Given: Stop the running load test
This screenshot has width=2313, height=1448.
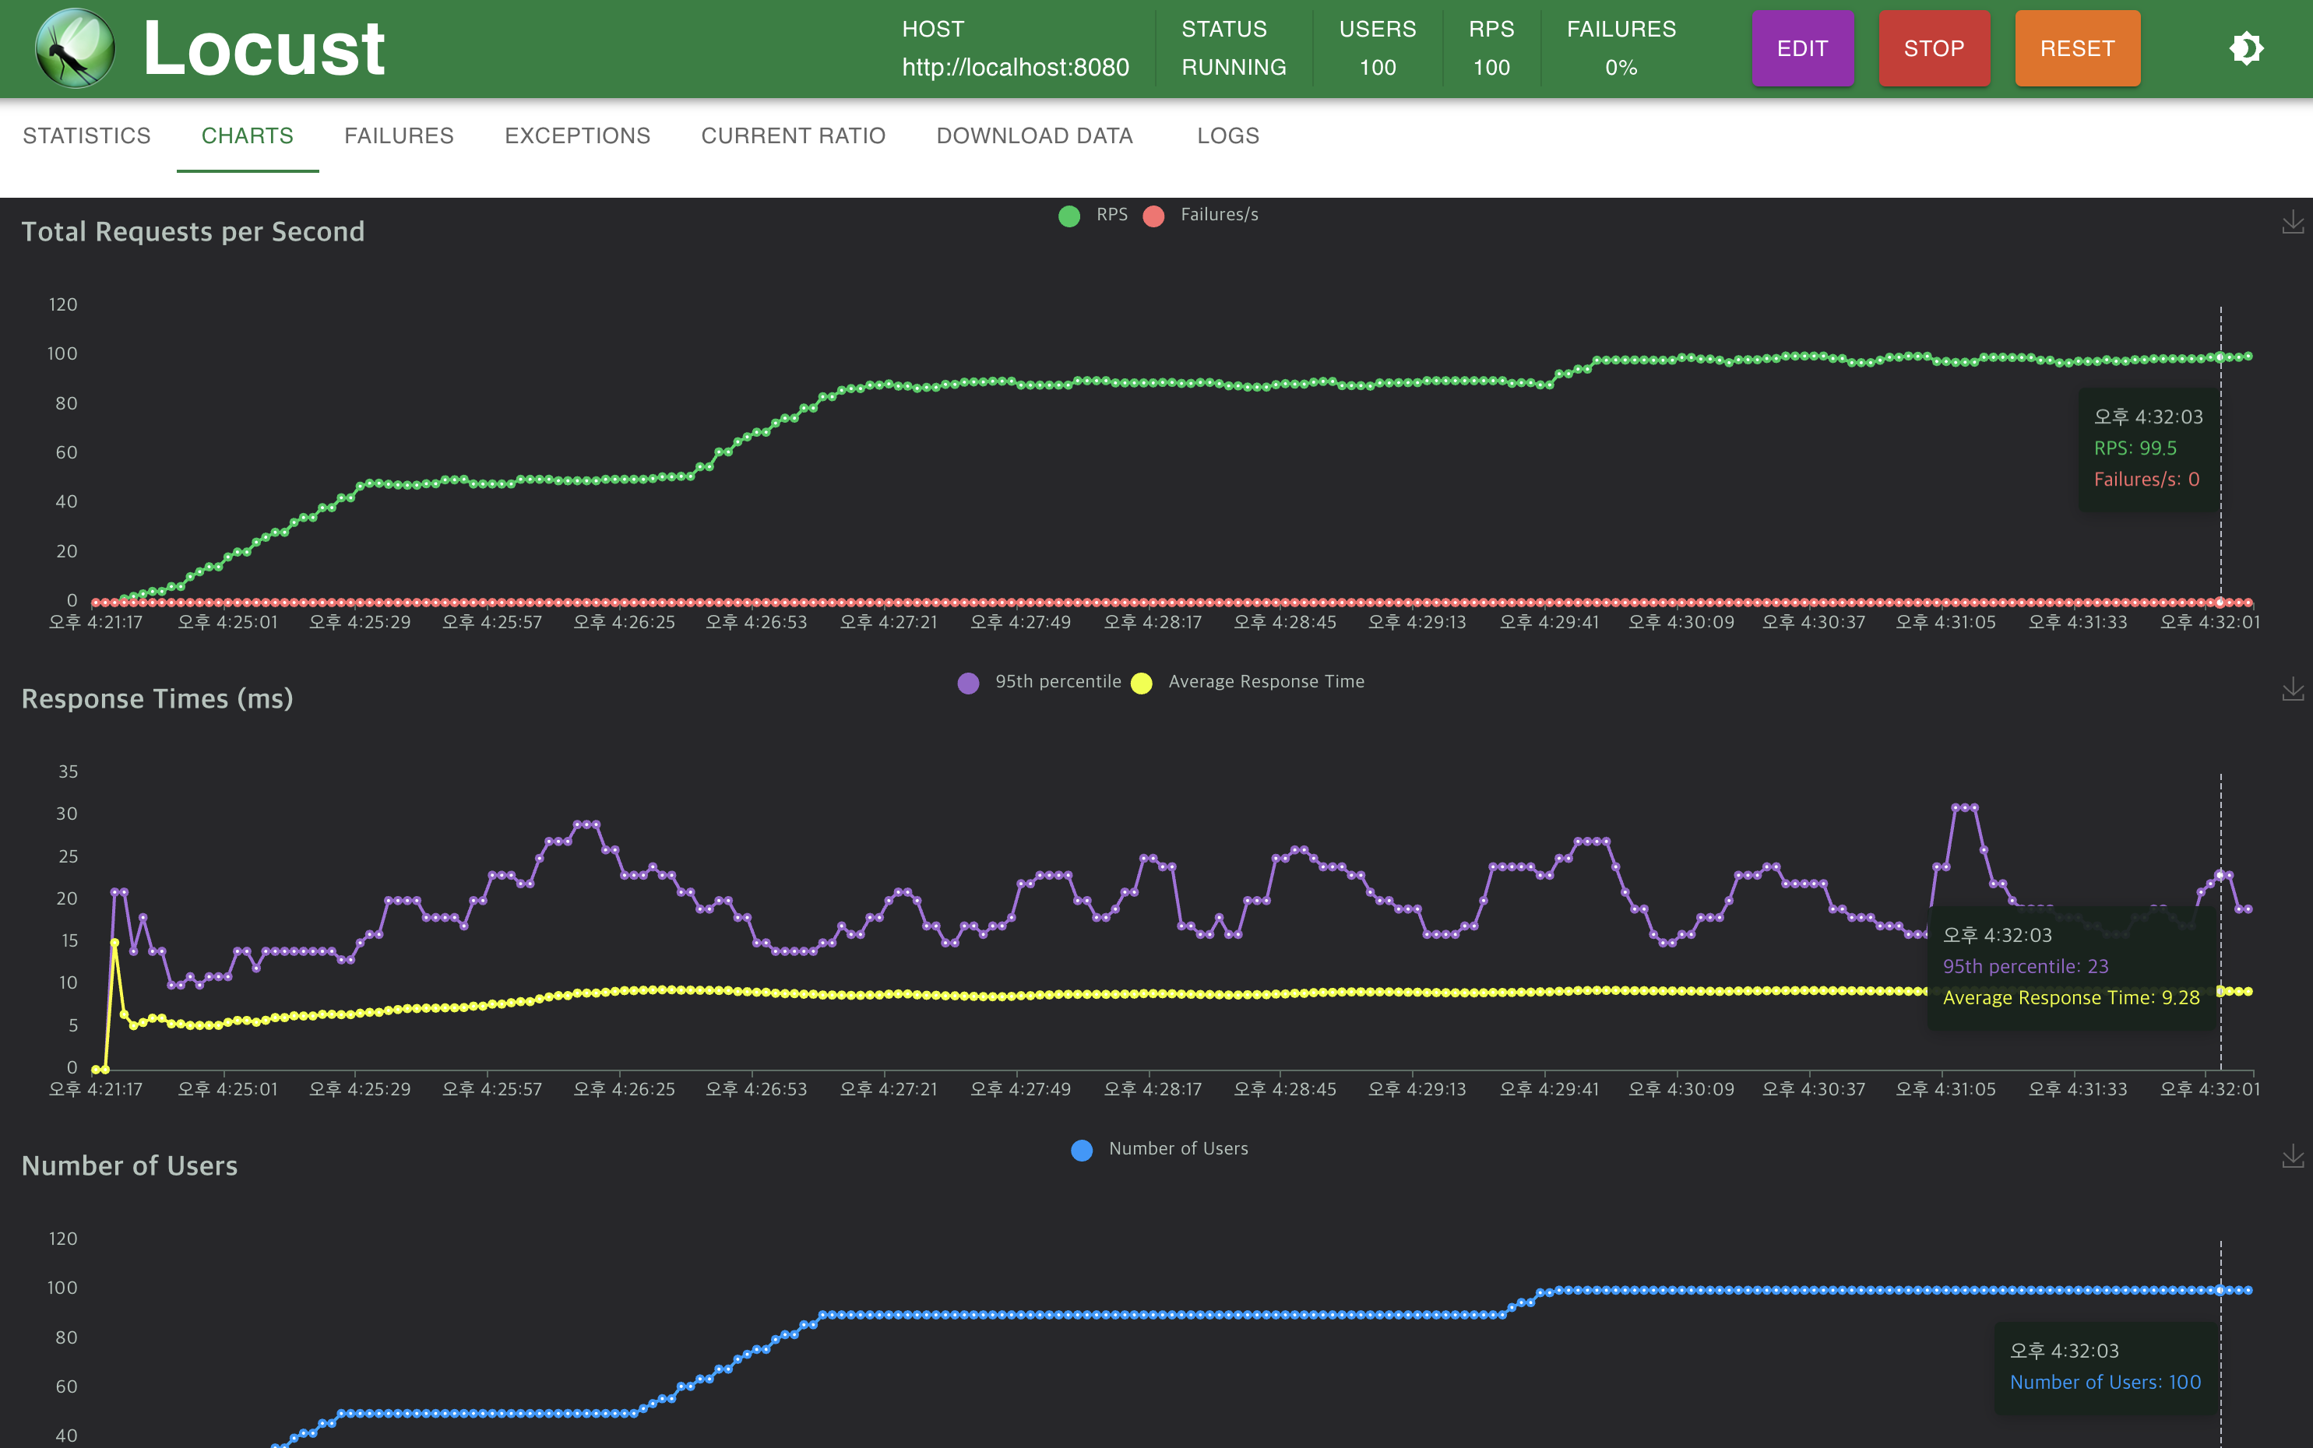Looking at the screenshot, I should click(x=1934, y=48).
